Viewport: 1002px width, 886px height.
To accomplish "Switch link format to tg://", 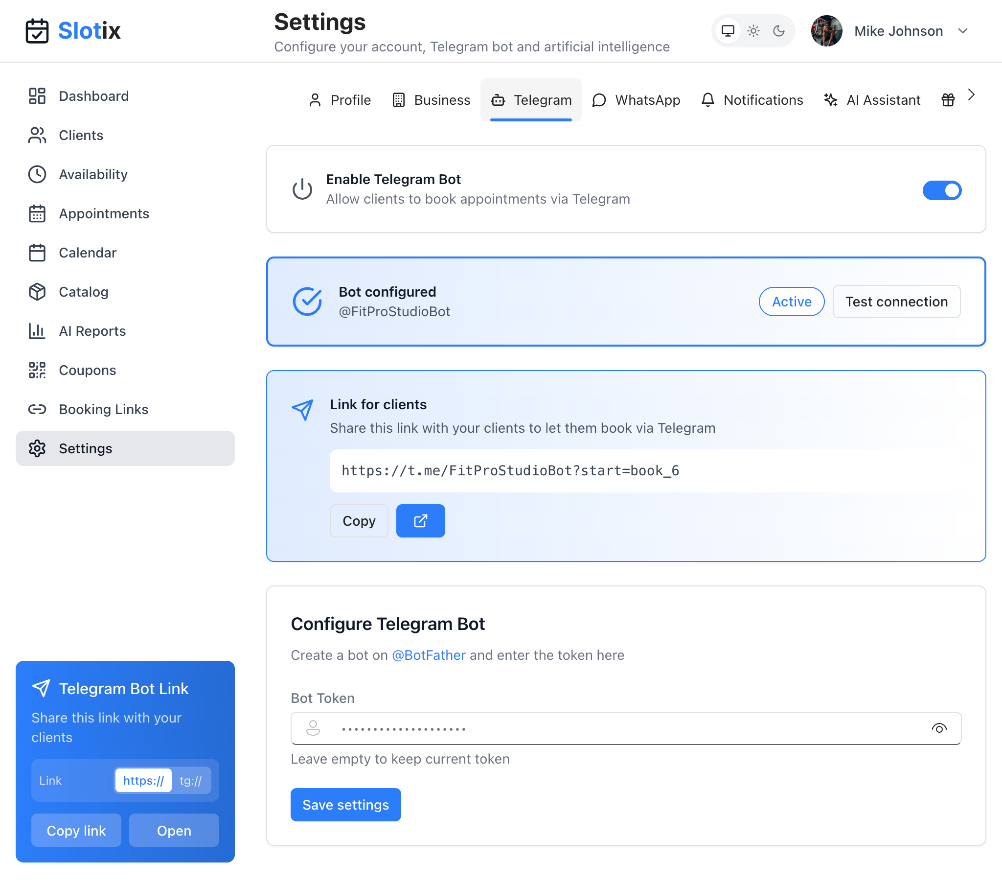I will tap(190, 780).
